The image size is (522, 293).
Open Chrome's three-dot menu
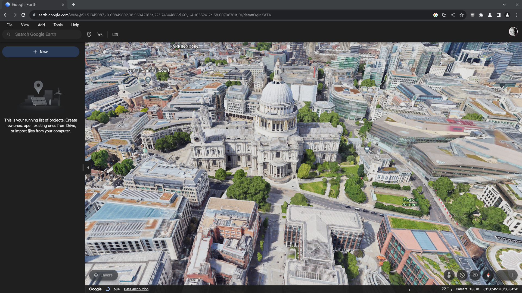(x=516, y=15)
